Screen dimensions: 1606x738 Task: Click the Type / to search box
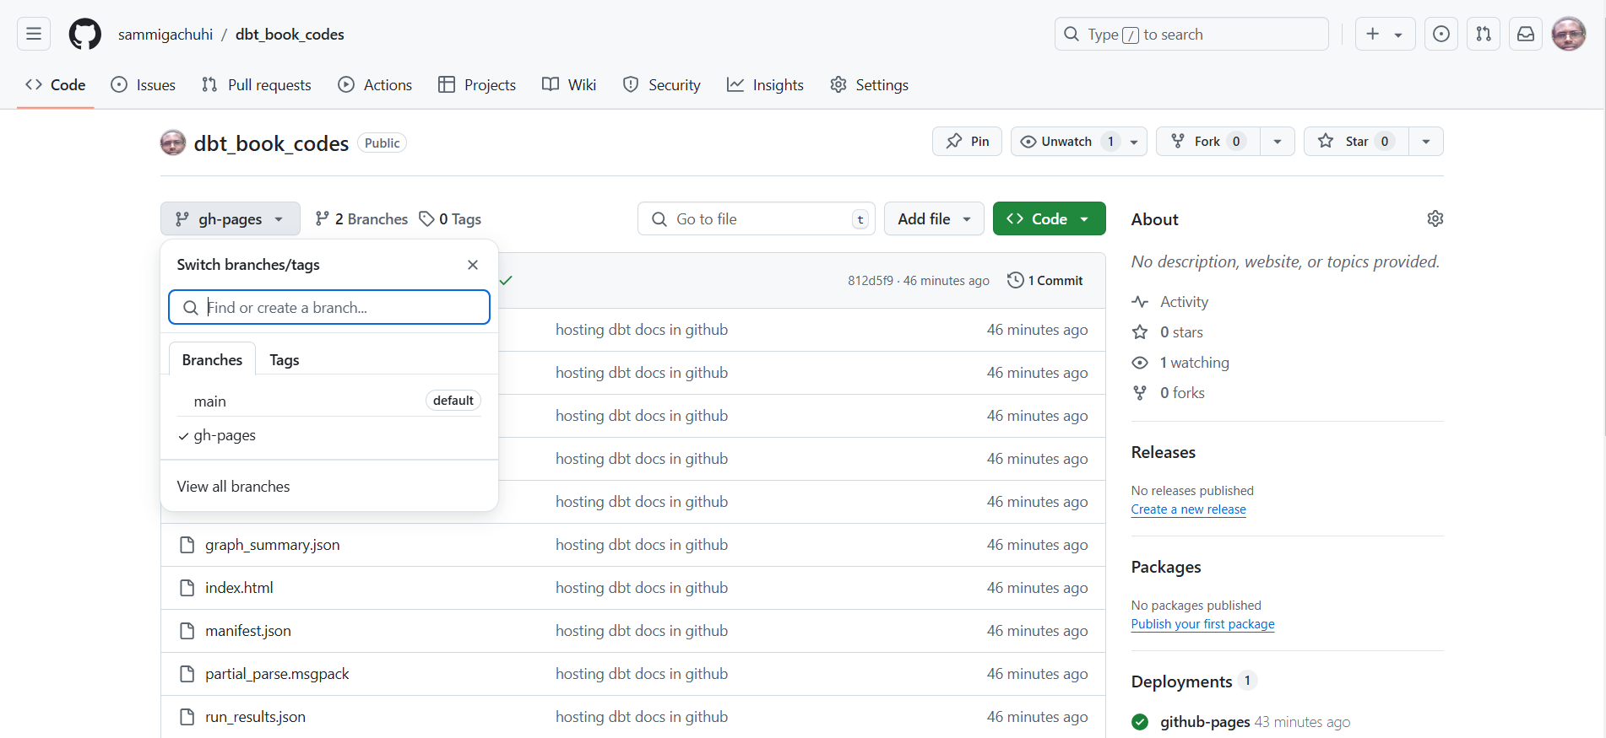(1191, 34)
